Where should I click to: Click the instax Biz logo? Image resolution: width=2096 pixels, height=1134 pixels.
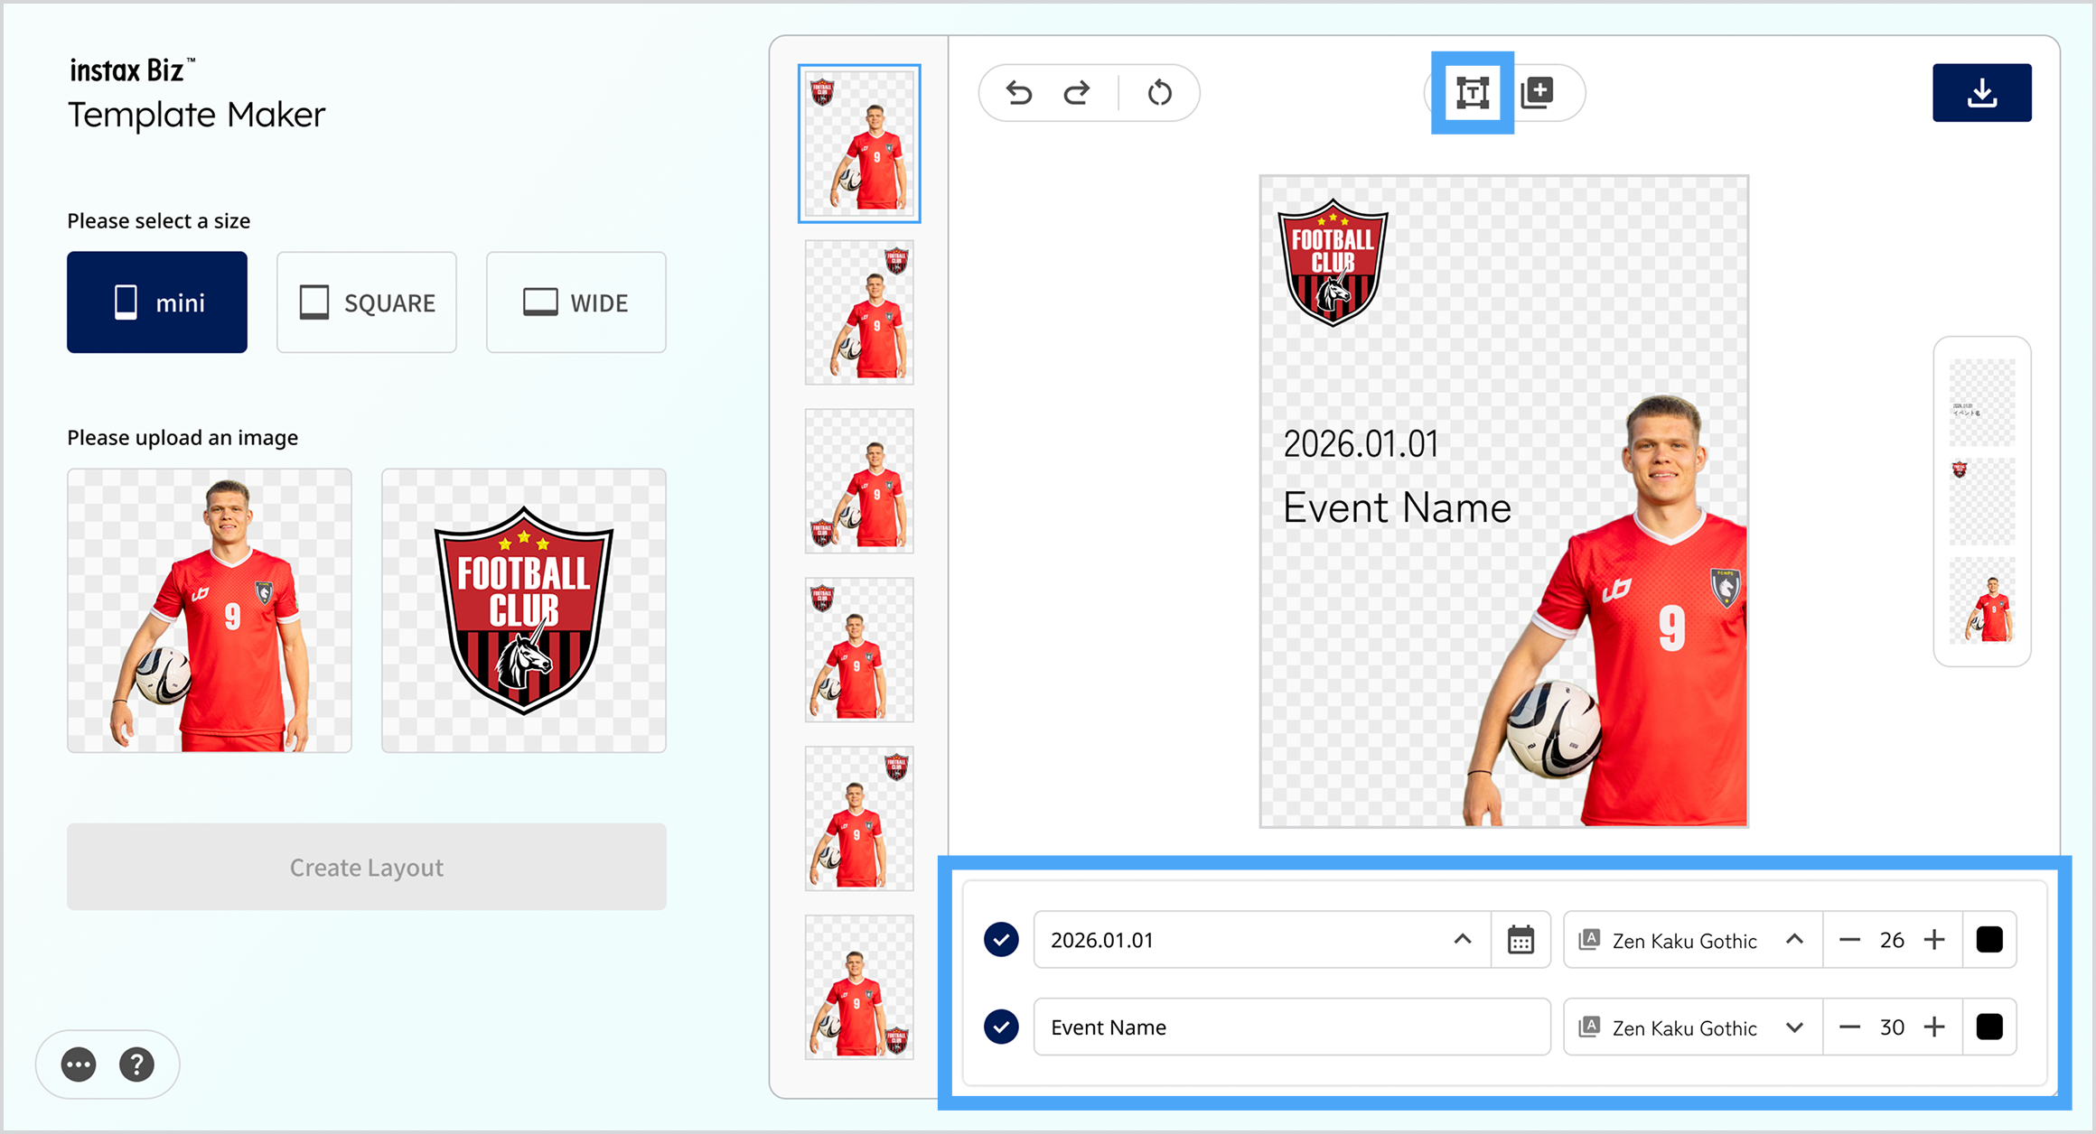pos(132,70)
